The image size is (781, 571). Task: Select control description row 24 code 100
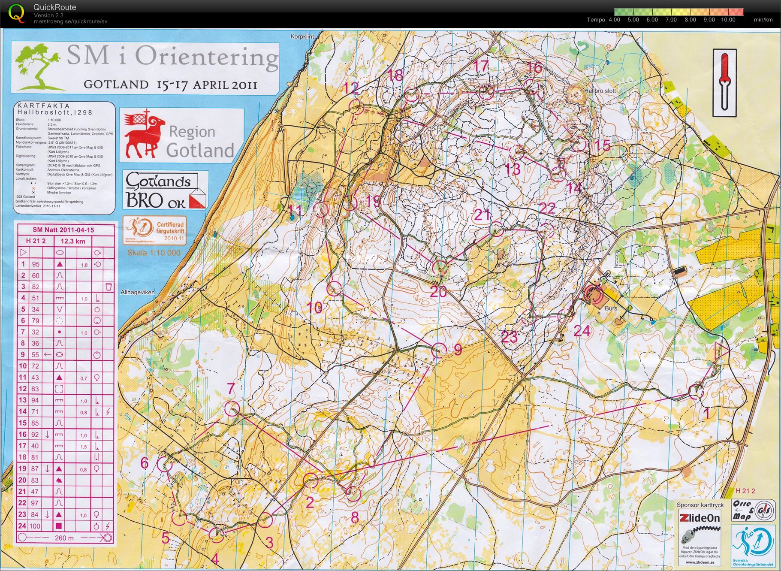[35, 526]
